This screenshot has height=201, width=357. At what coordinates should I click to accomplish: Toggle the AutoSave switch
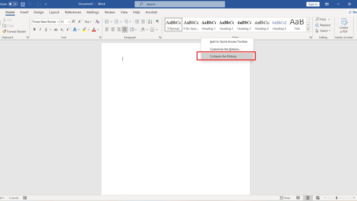click(13, 4)
